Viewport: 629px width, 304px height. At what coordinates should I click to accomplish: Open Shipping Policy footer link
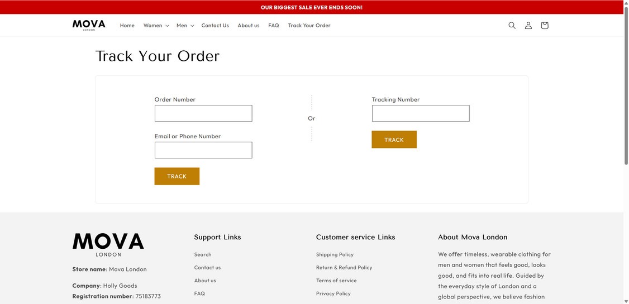coord(335,254)
